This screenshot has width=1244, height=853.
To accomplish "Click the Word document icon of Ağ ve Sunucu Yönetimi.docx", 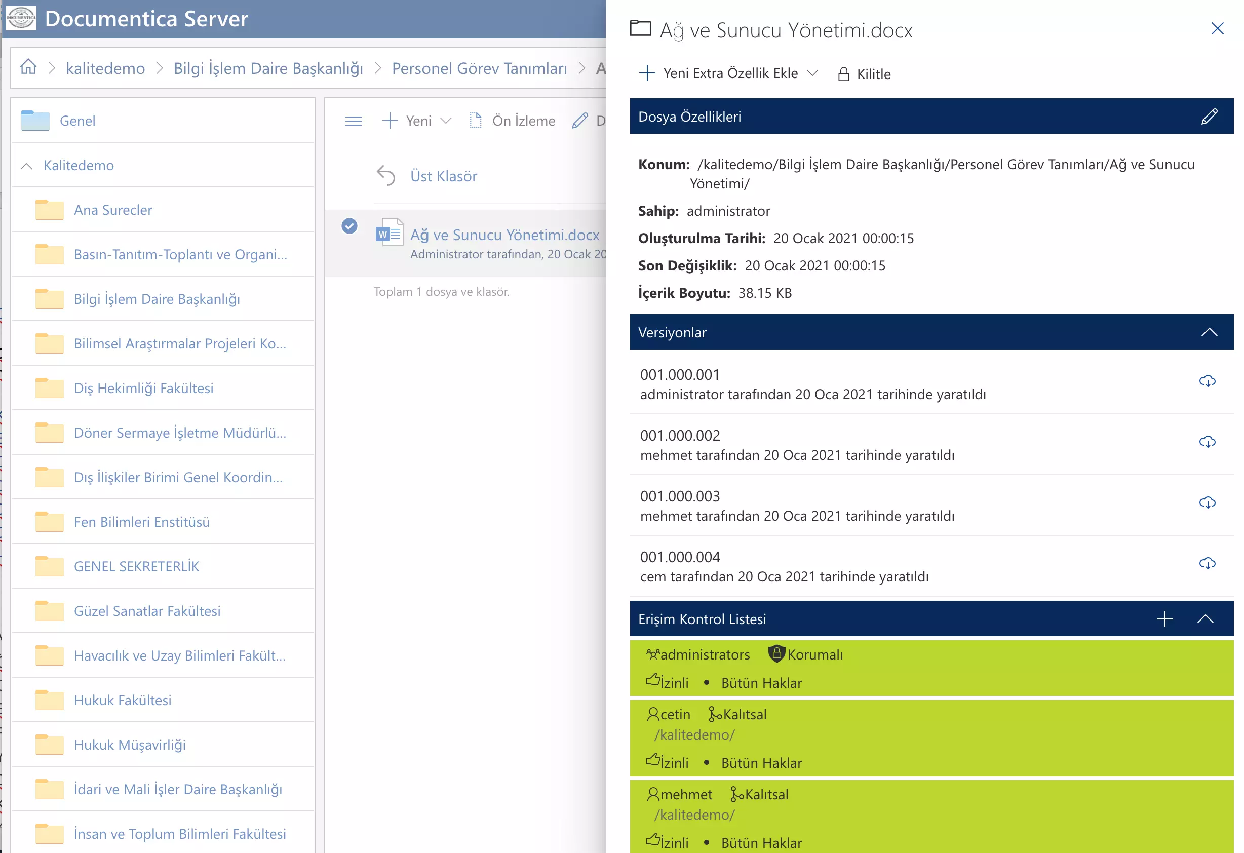I will pyautogui.click(x=390, y=232).
